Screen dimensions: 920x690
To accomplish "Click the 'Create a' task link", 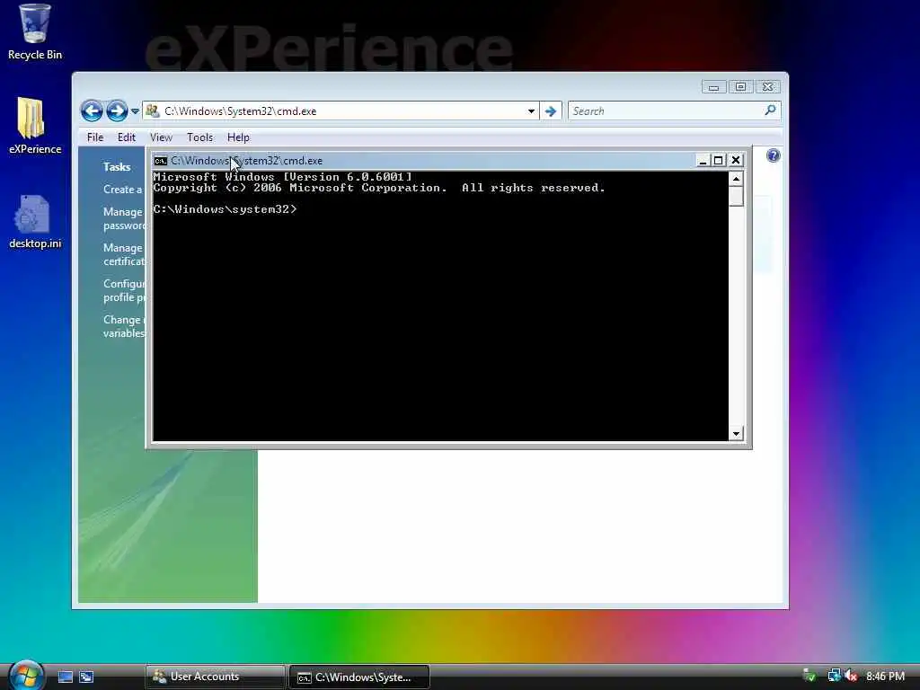I will pyautogui.click(x=122, y=190).
